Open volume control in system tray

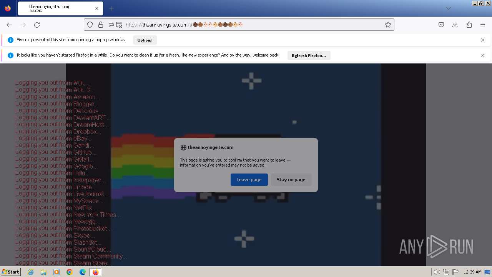pyautogui.click(x=437, y=272)
